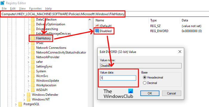
Task: Select the NetworkProvider folder icon
Action: pos(33,57)
